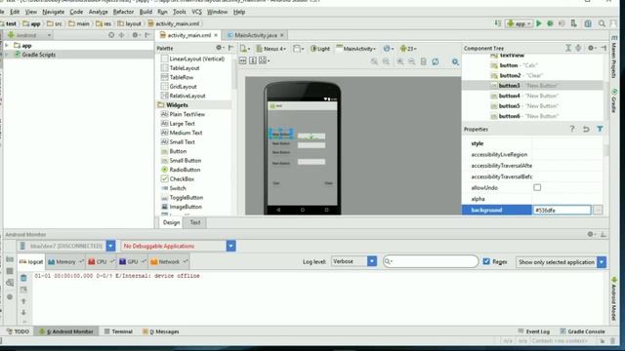The image size is (625, 351).
Task: Open the MainActivity association dropdown
Action: click(355, 49)
